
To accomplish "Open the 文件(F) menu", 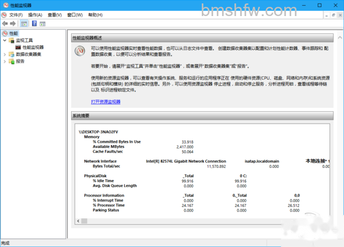I will pyautogui.click(x=16, y=15).
